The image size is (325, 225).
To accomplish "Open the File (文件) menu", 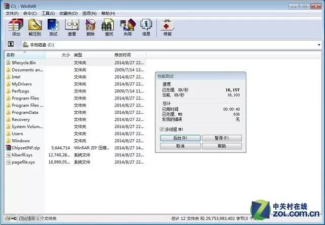I will (x=12, y=14).
